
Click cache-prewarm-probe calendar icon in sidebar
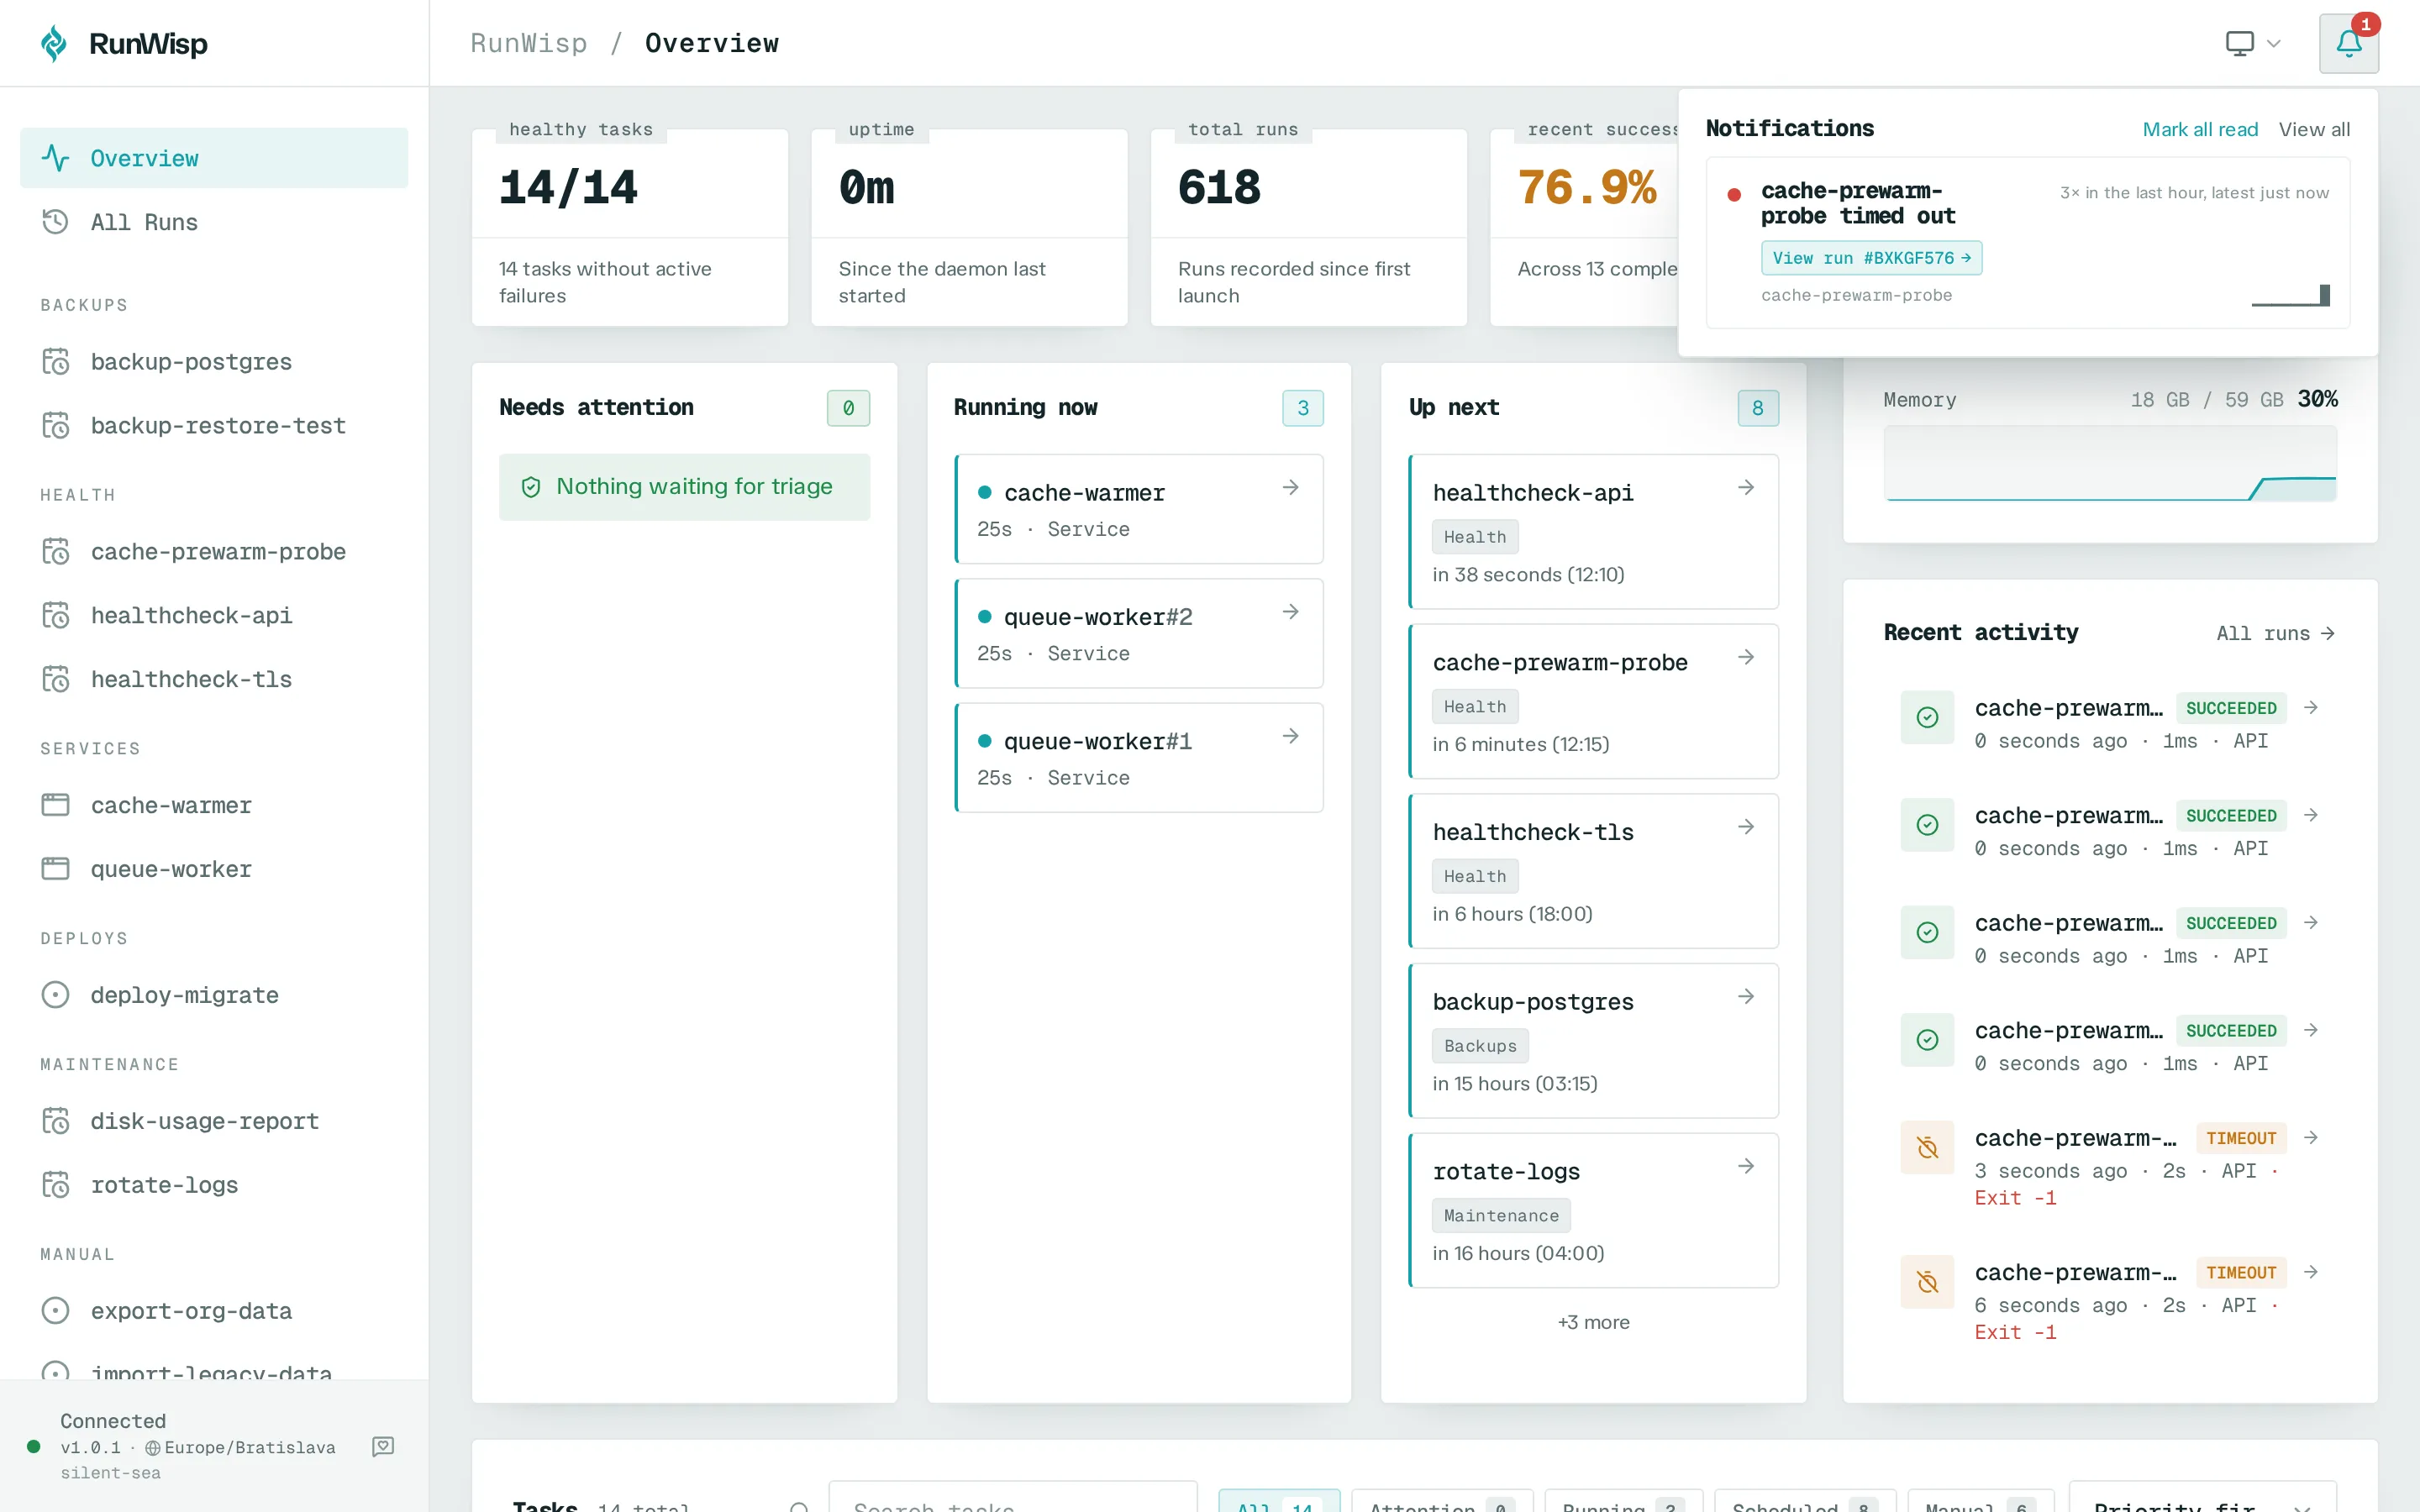[56, 551]
